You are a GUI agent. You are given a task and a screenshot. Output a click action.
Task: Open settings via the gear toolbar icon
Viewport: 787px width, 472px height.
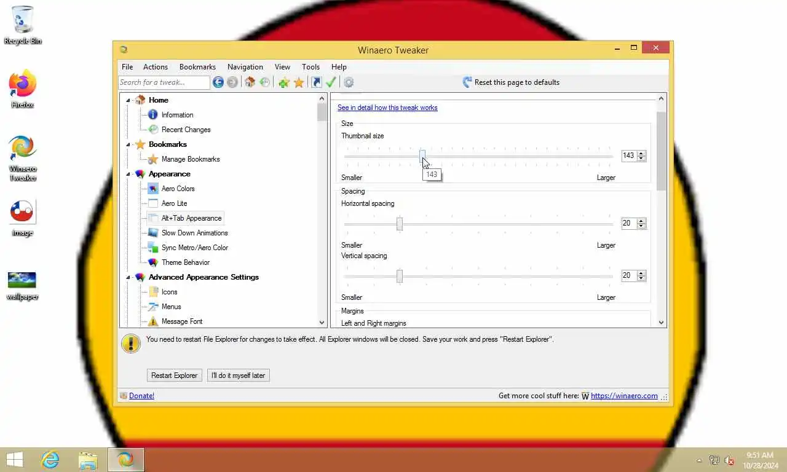point(349,82)
